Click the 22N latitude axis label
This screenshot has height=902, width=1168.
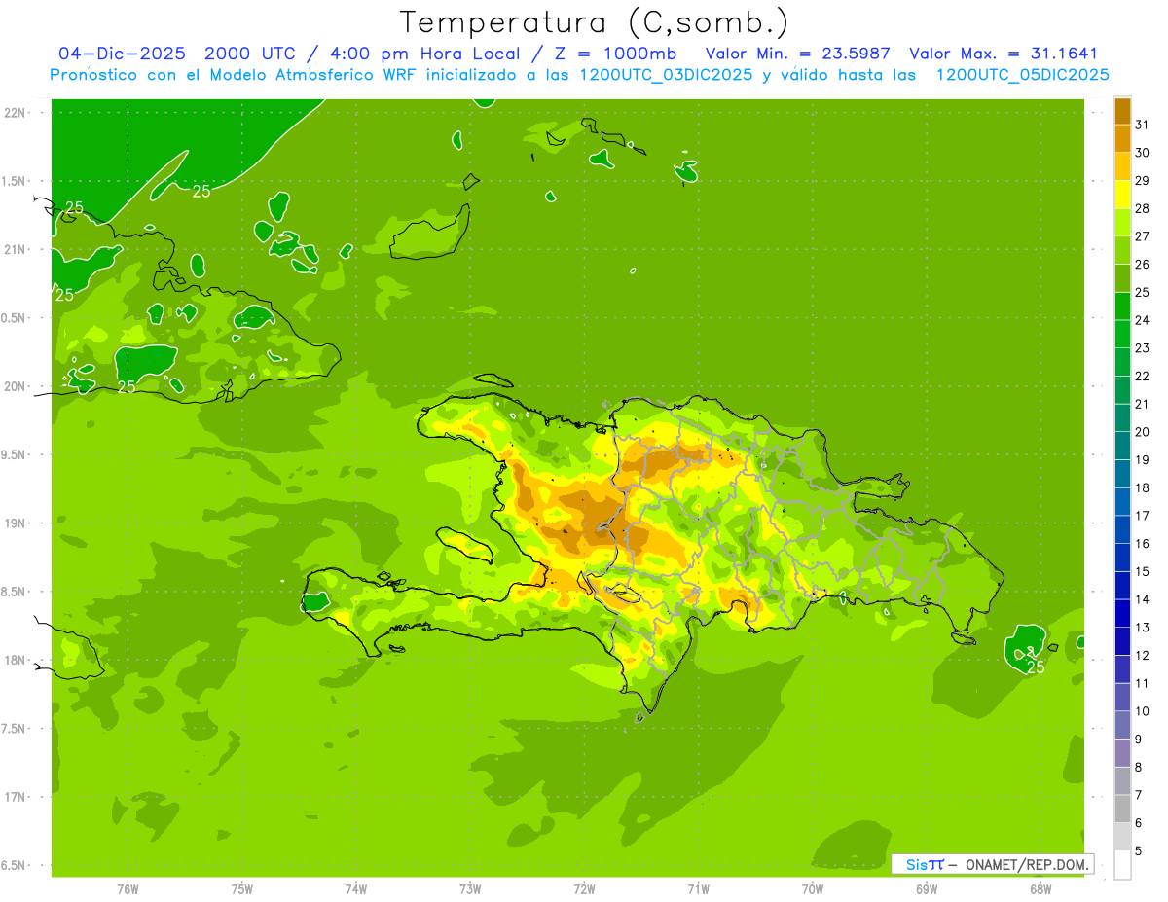click(15, 113)
